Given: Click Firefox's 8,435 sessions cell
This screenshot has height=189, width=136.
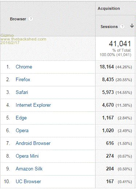Looking at the screenshot, I should tap(108, 79).
